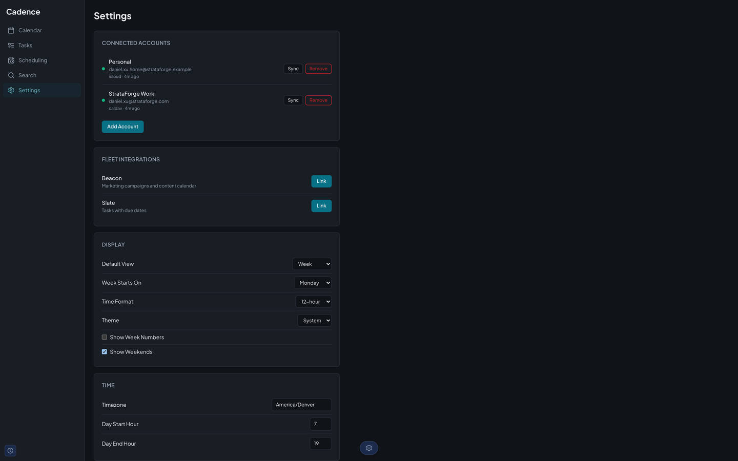Remove the Personal account

tap(318, 69)
